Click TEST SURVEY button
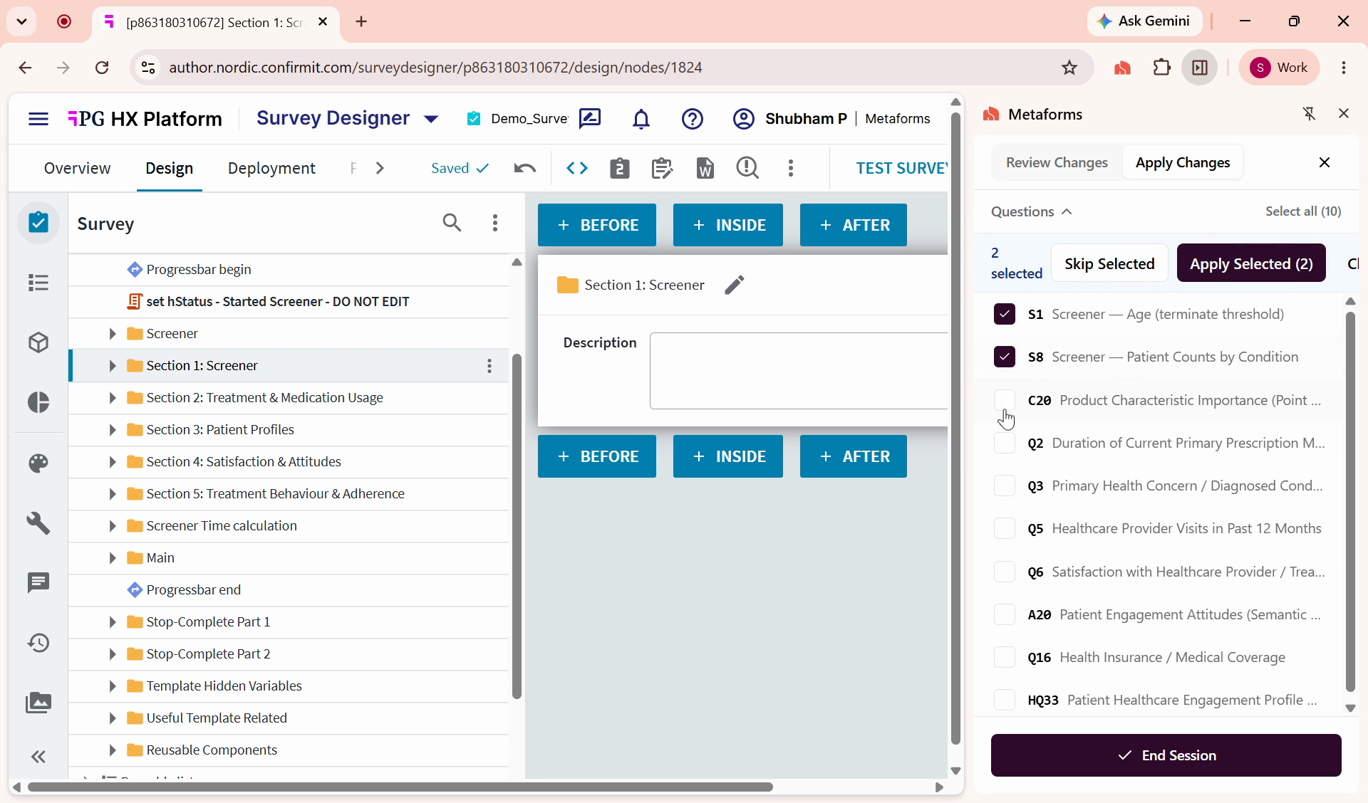 (x=902, y=168)
